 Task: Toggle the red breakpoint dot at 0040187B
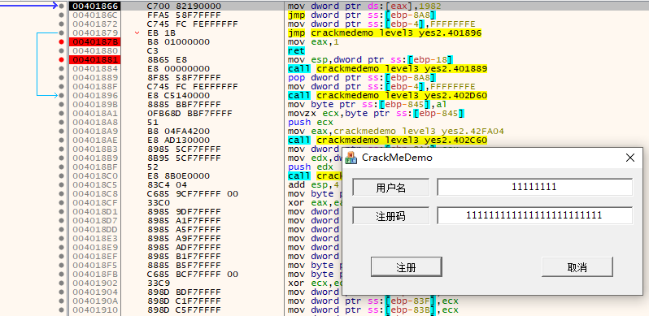coord(62,41)
